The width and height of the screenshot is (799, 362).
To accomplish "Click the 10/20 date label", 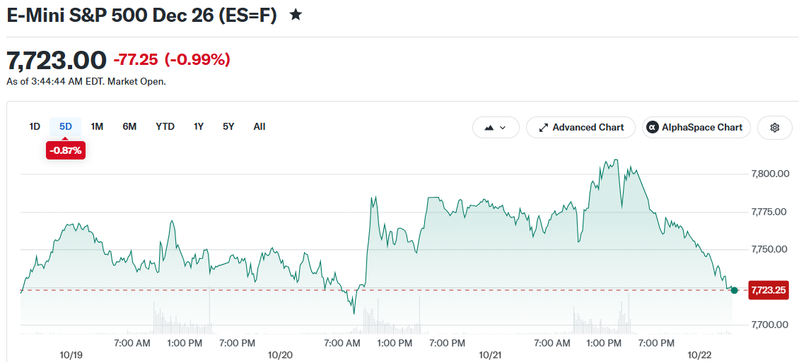I will [x=280, y=354].
